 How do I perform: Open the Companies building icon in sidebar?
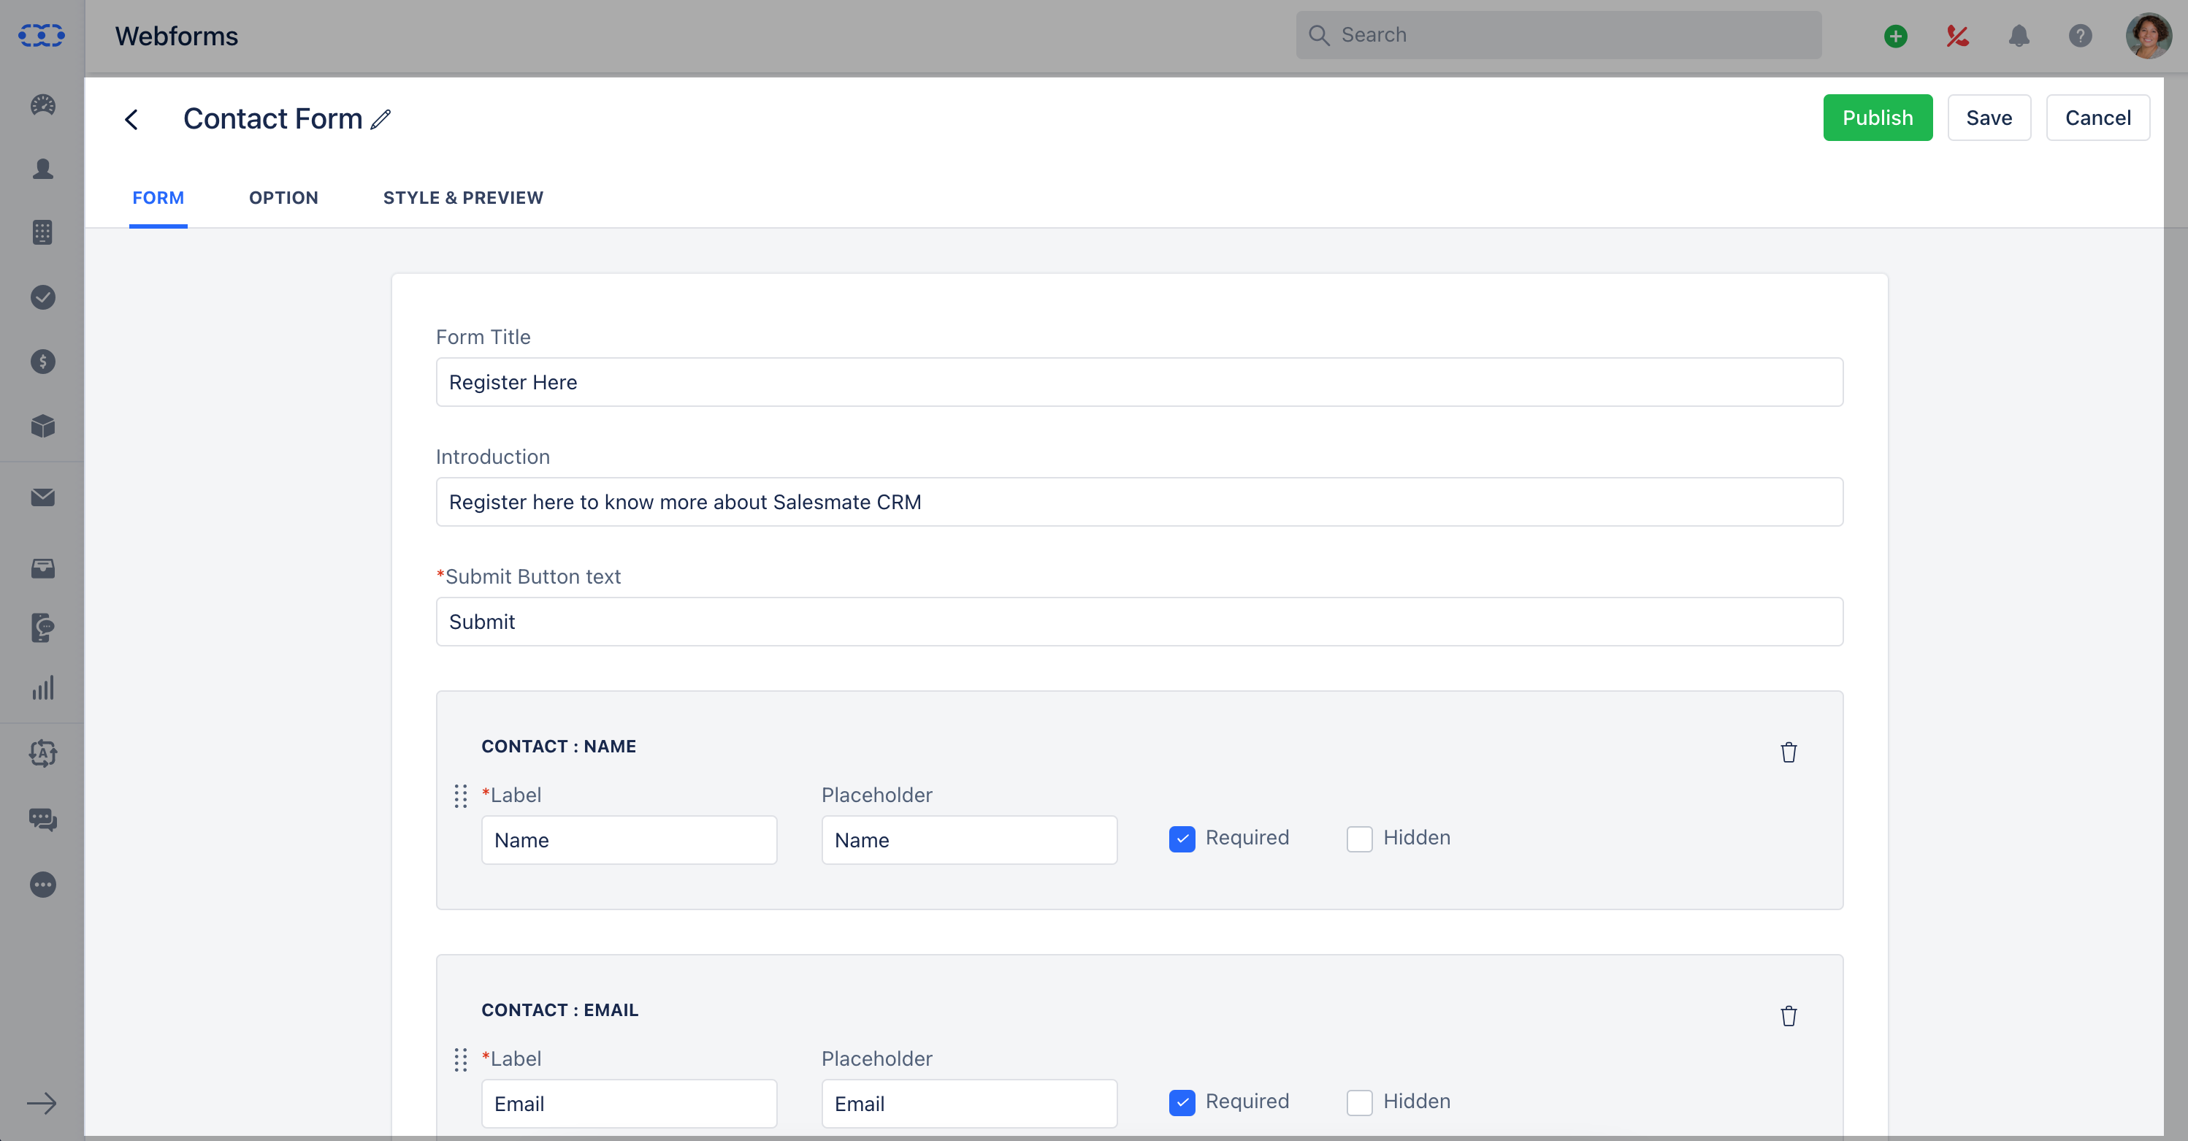pos(42,233)
